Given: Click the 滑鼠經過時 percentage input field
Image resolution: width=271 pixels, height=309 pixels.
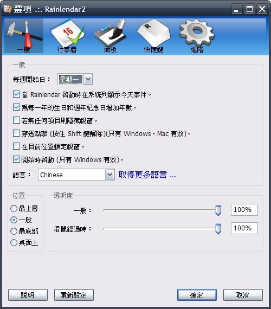Looking at the screenshot, I should click(244, 228).
